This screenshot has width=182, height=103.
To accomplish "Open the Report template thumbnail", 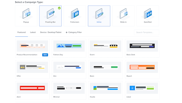I will [142, 67].
